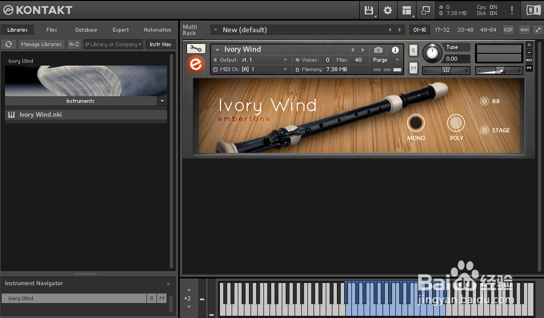
Task: Select rack page 17-32
Action: (442, 30)
